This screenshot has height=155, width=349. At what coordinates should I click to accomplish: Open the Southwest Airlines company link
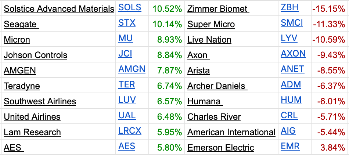click(x=40, y=101)
